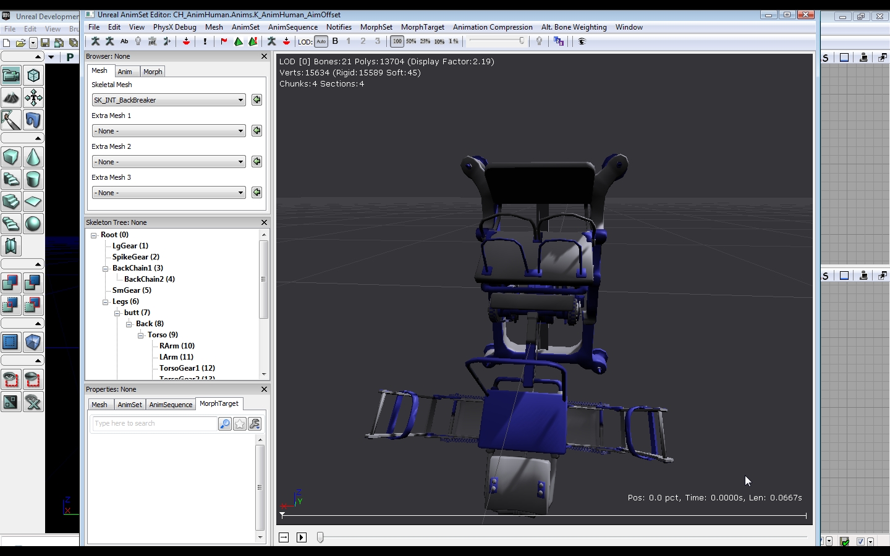Choose the Sphere brush builder
Screen dimensions: 890x556
click(33, 224)
